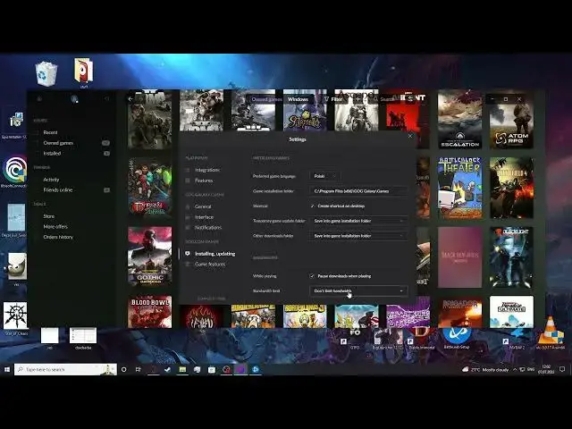Open the GIMP desktop icon
The image size is (572, 429).
click(x=16, y=266)
